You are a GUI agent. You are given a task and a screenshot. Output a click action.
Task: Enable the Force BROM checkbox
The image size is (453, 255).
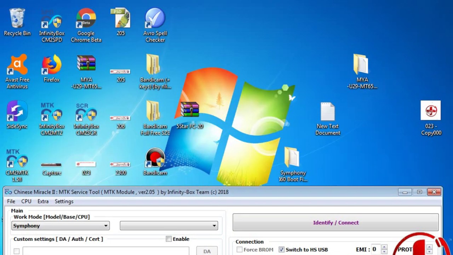point(240,250)
